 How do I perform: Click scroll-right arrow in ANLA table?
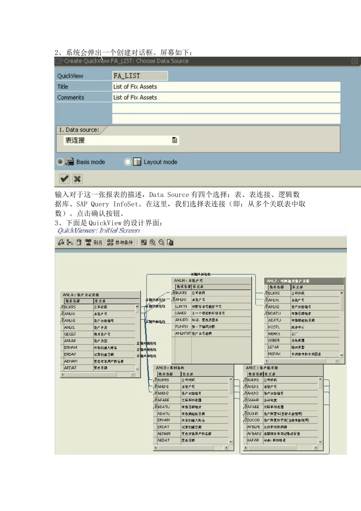coord(133,375)
